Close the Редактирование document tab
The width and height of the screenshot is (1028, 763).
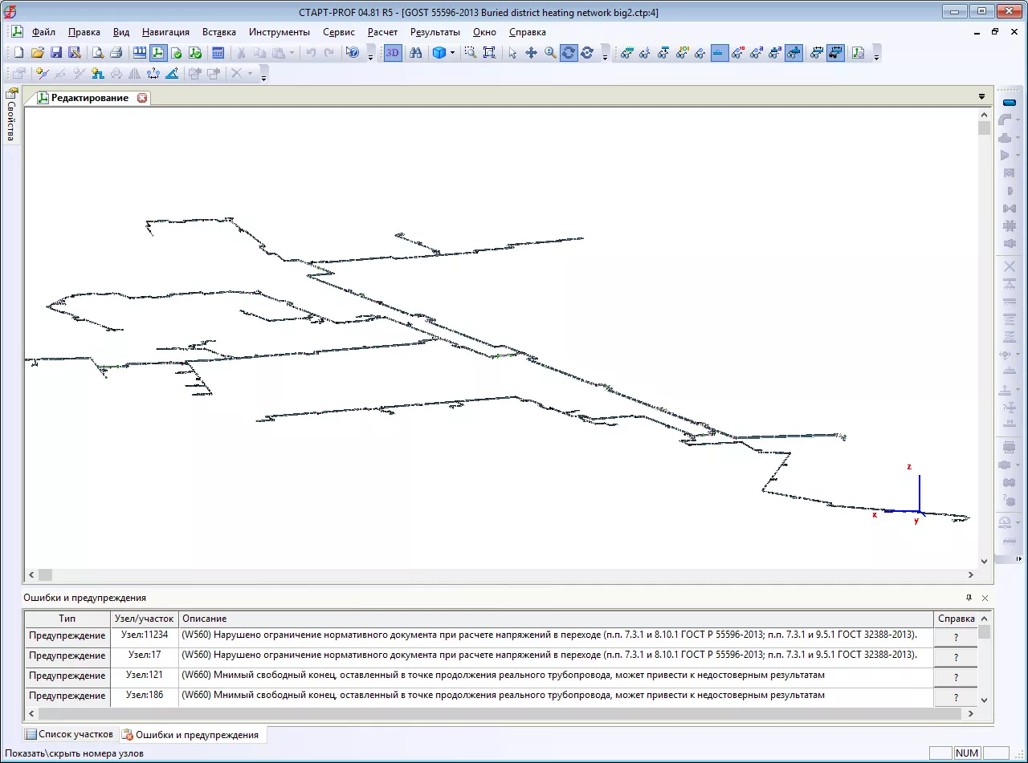pos(142,98)
